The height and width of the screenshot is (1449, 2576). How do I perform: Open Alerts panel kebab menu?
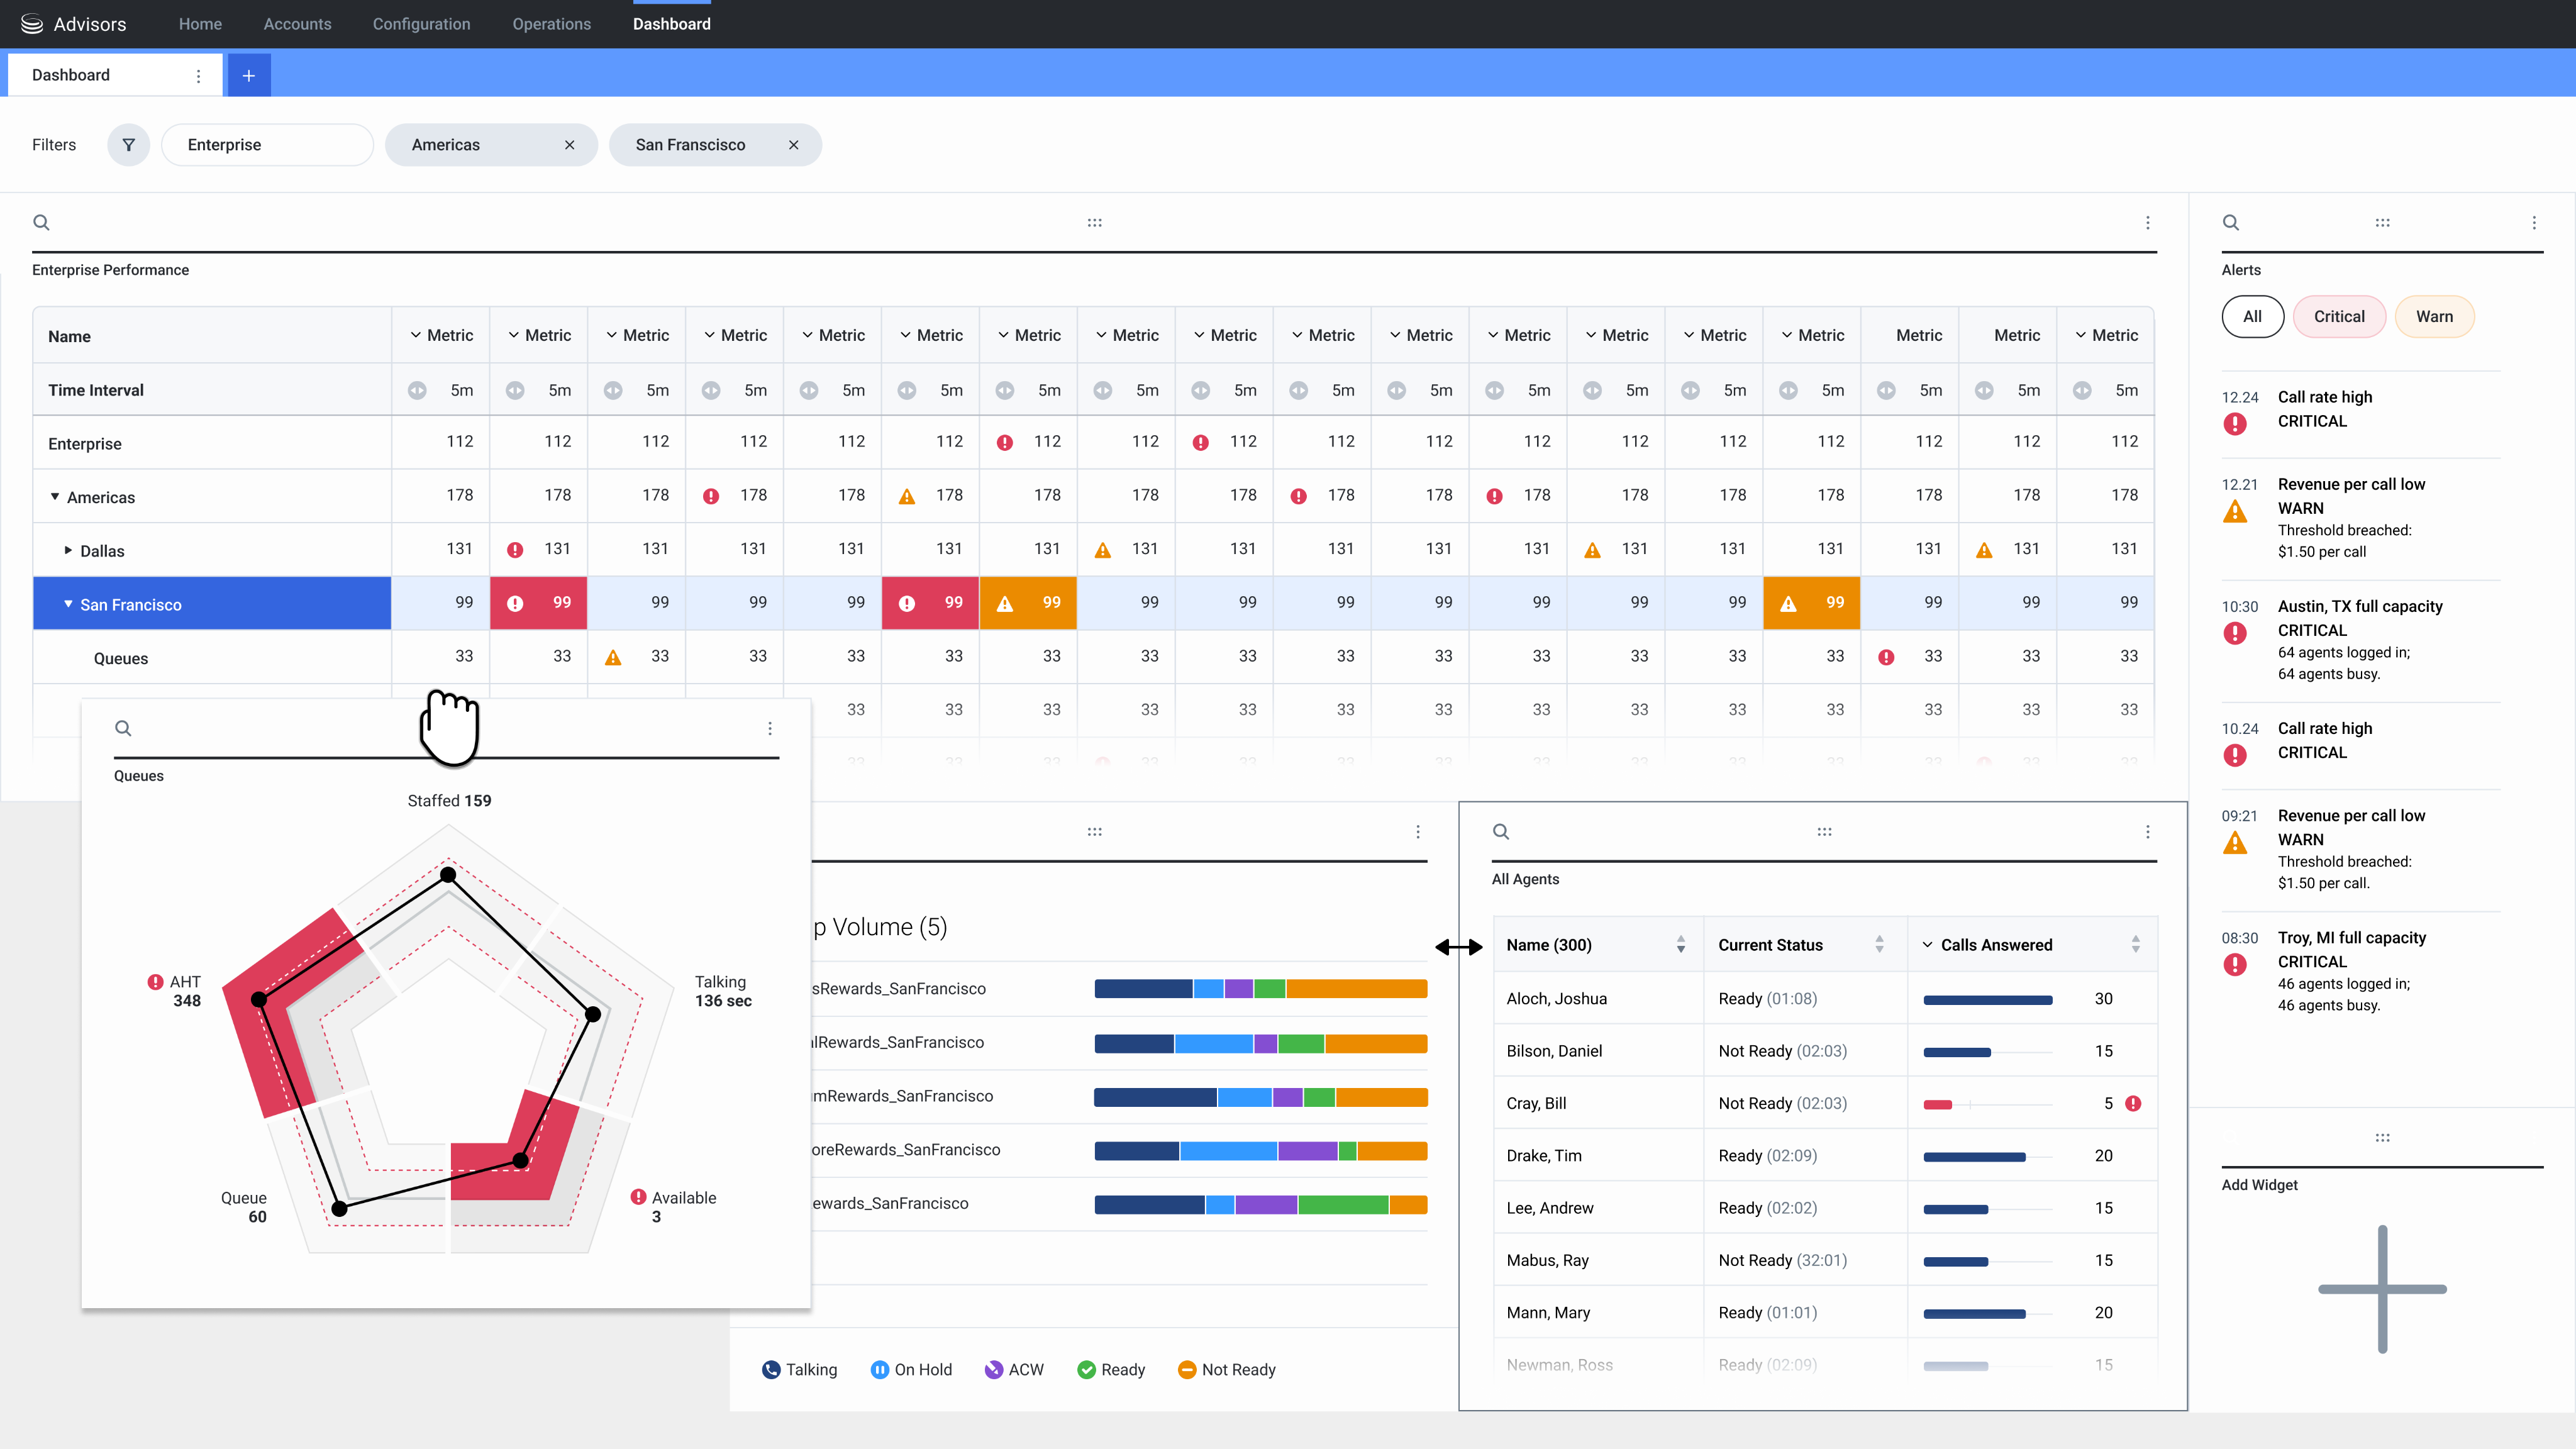2533,222
